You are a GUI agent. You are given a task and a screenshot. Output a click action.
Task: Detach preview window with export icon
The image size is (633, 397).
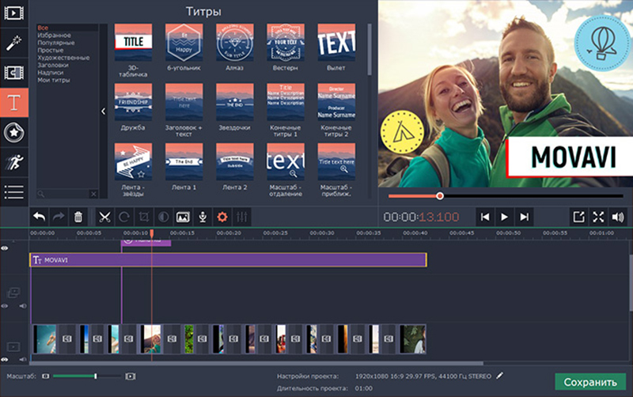tap(579, 217)
